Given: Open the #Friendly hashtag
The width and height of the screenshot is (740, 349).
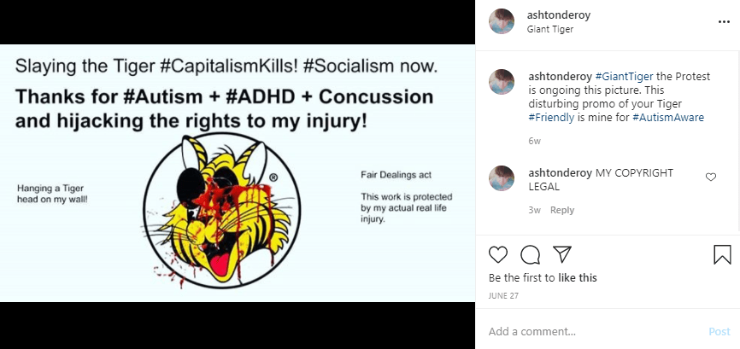Looking at the screenshot, I should pyautogui.click(x=551, y=118).
